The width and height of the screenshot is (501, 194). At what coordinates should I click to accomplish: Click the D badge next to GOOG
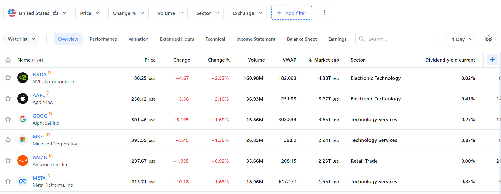coord(50,114)
